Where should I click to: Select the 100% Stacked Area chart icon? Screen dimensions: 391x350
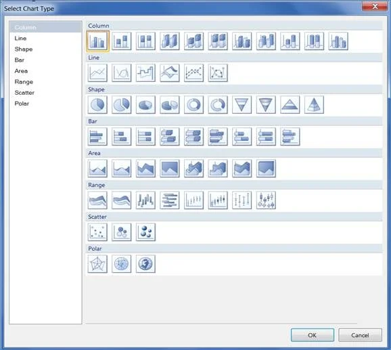(x=170, y=169)
